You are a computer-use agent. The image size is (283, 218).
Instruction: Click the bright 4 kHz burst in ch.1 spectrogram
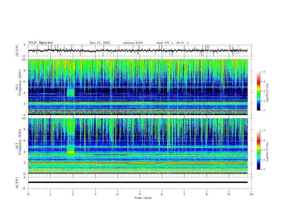click(x=70, y=92)
